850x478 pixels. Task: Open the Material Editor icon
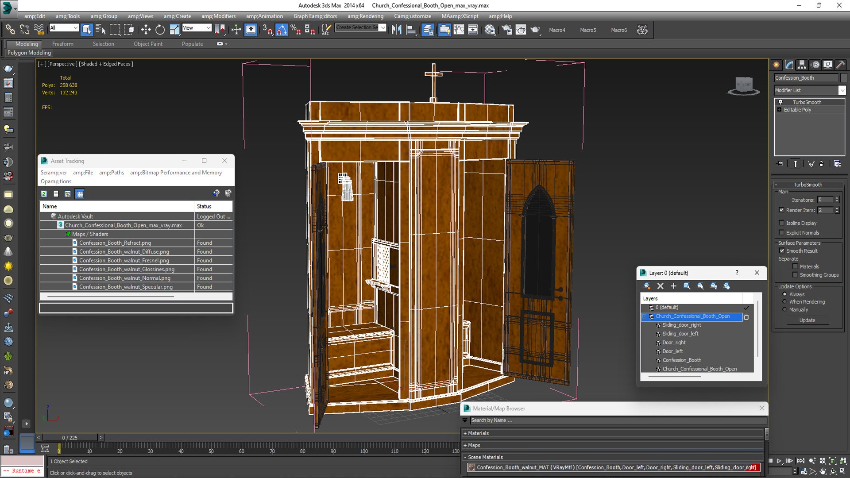point(490,30)
